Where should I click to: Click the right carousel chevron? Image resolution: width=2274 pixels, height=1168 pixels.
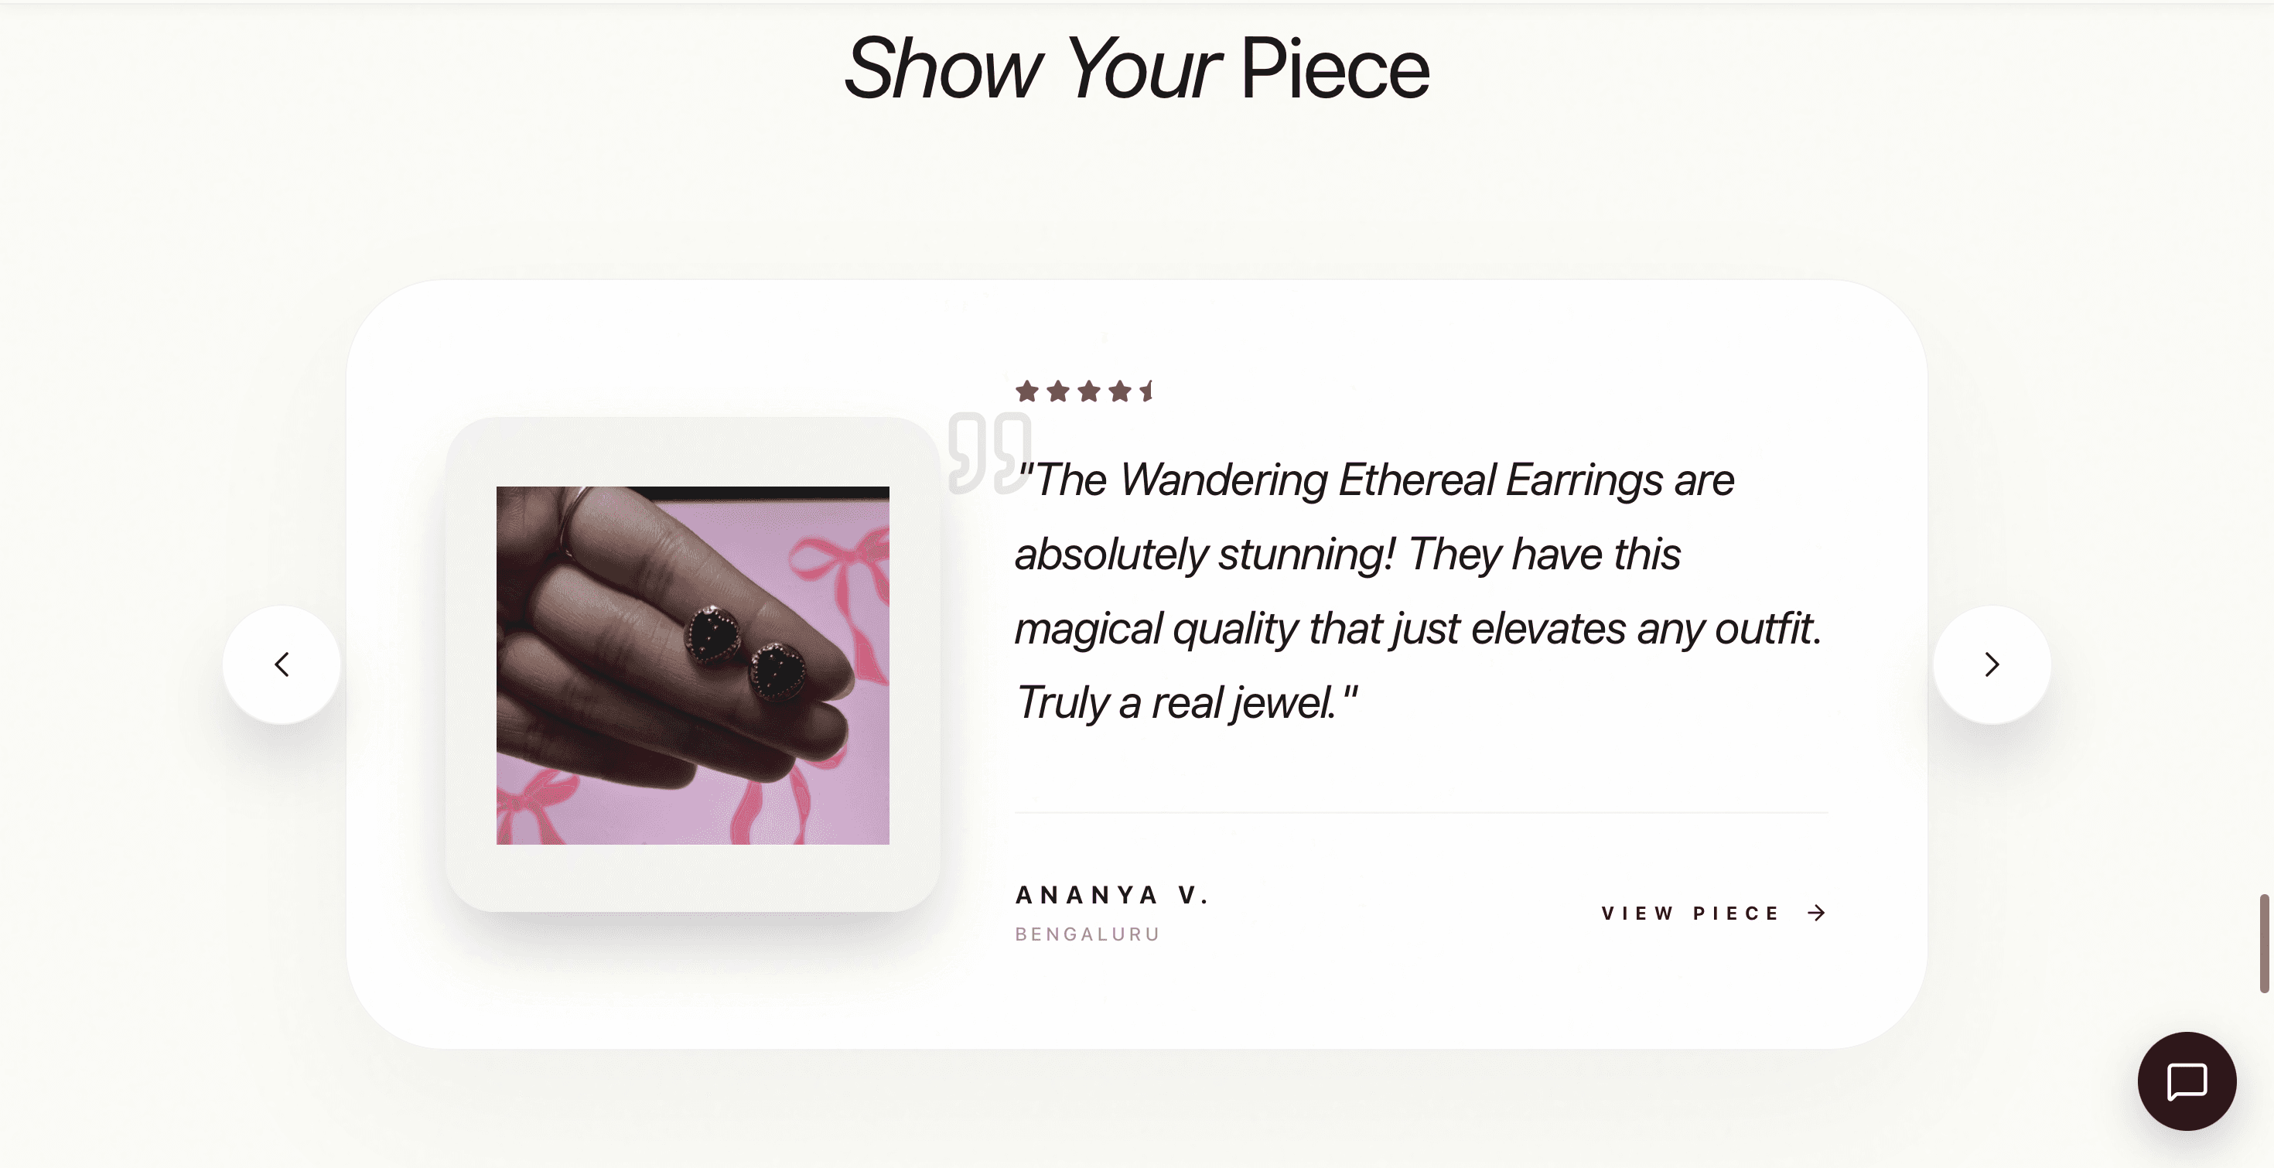[1991, 664]
